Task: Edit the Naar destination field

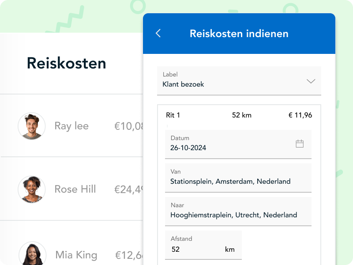Action: tap(238, 211)
